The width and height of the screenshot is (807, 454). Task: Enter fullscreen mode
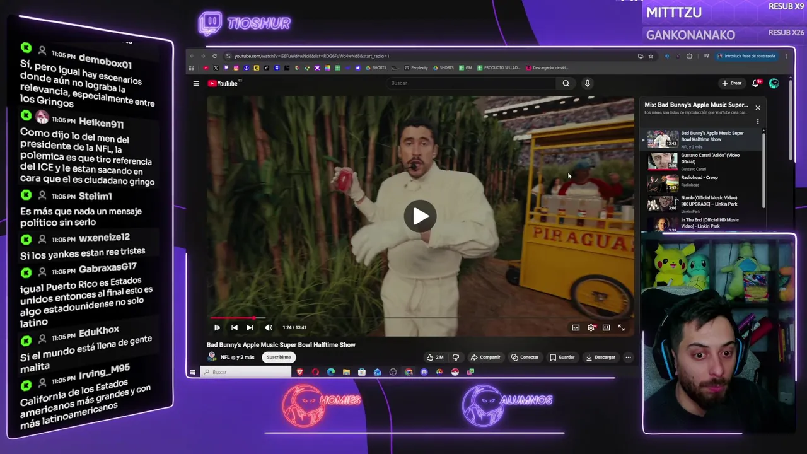[621, 328]
